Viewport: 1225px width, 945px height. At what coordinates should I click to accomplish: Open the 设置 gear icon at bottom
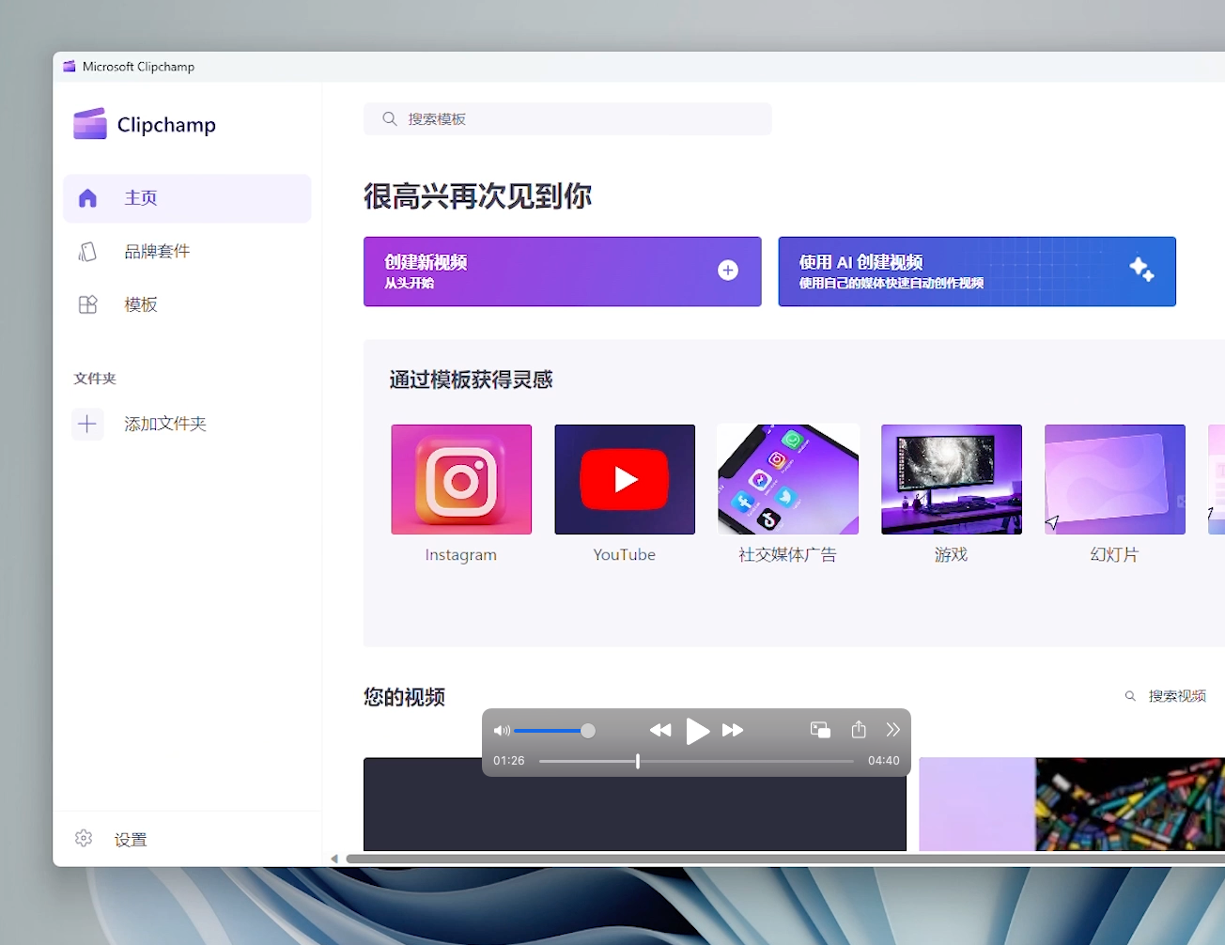tap(84, 838)
